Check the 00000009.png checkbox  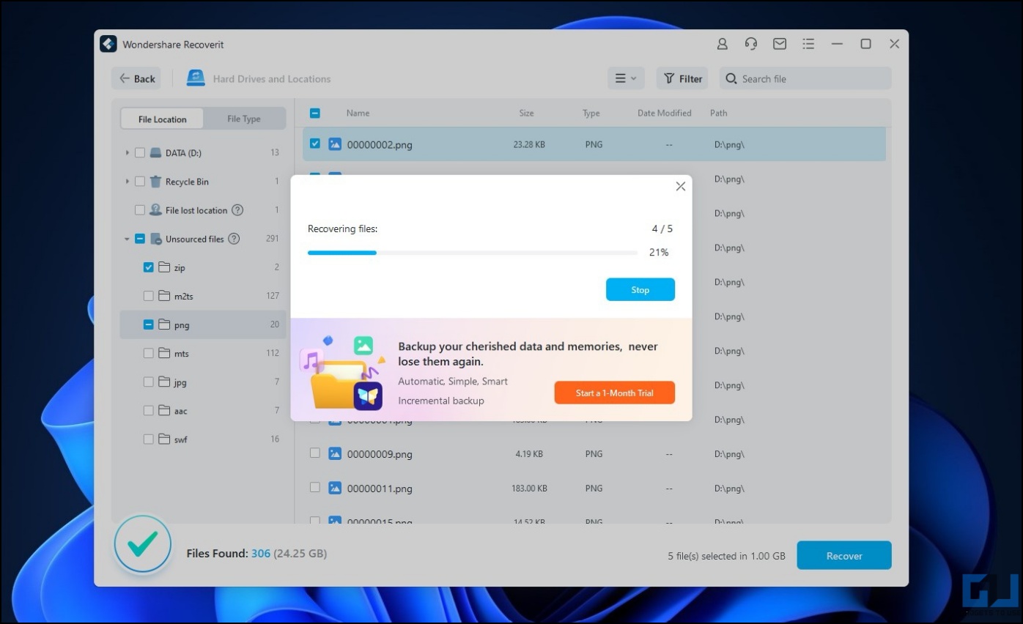pos(315,453)
